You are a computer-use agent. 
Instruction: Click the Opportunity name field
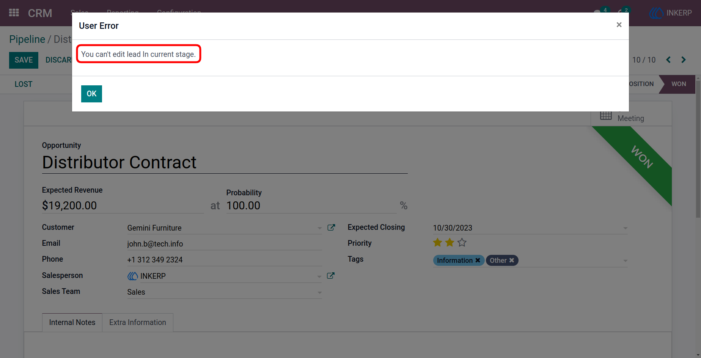tap(225, 162)
